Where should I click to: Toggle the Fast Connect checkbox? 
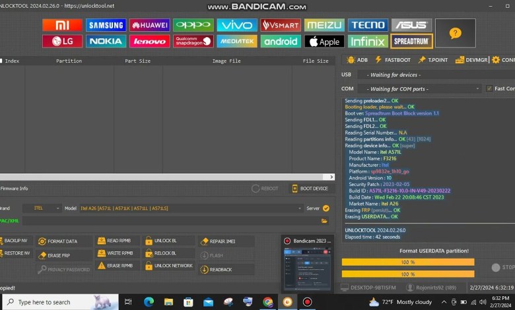point(489,88)
